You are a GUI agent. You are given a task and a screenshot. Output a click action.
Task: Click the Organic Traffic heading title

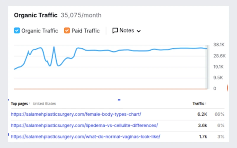click(36, 15)
